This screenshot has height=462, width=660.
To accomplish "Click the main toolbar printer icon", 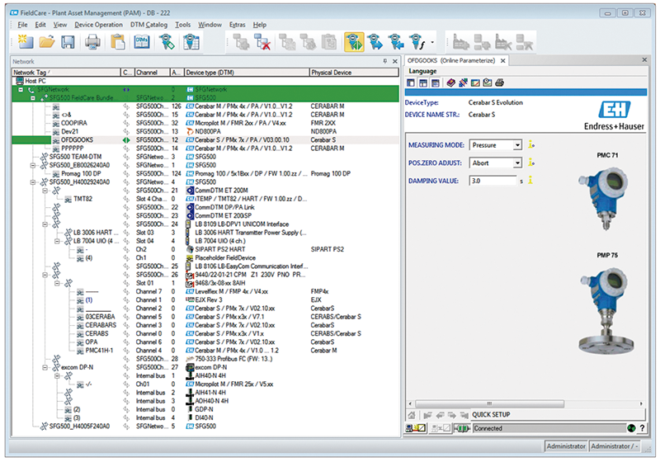I will tap(92, 41).
